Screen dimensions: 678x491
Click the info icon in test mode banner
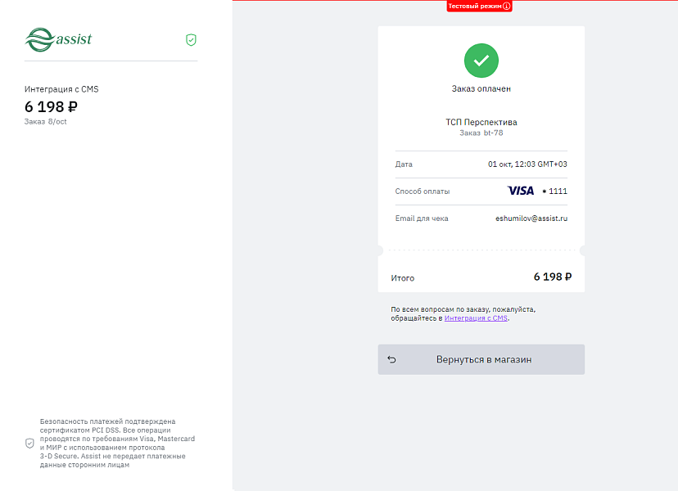507,6
